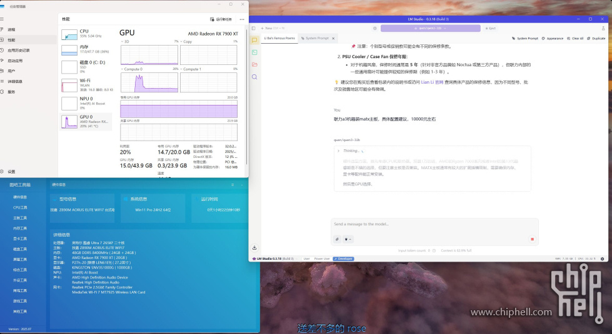Open 内存工具 in the toolbox sidebar
The image size is (612, 334).
[20, 228]
